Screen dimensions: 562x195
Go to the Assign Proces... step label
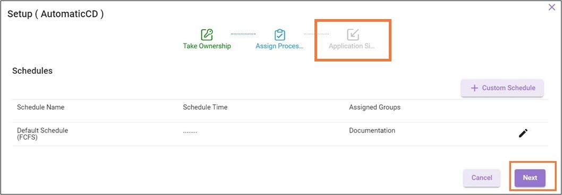(x=279, y=46)
